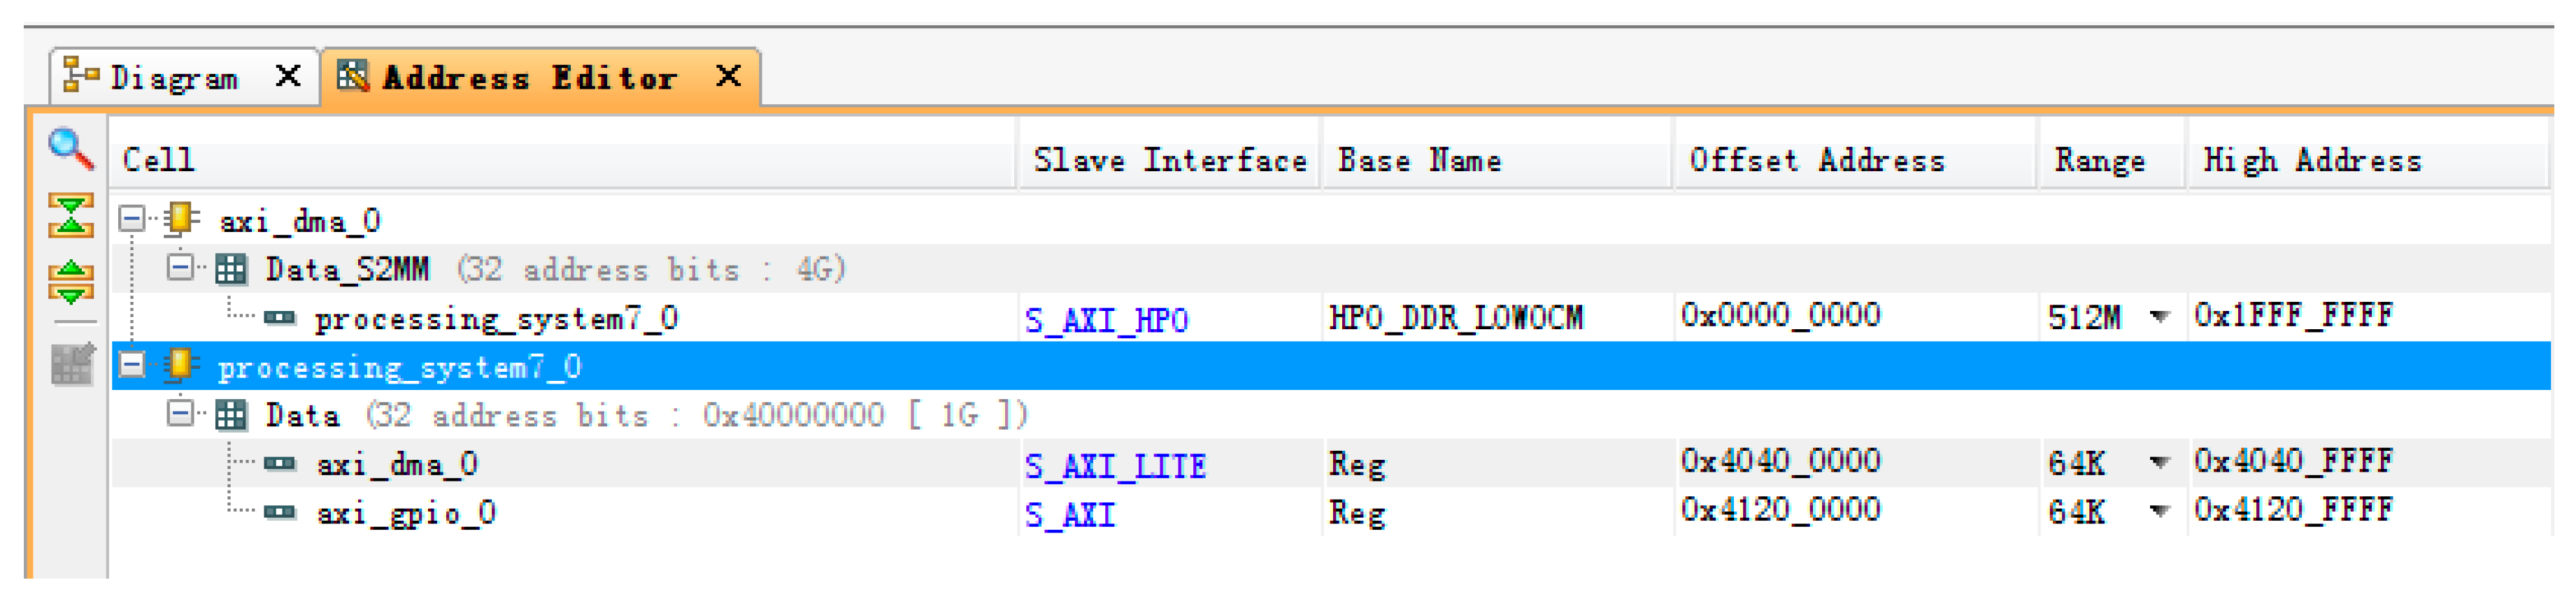
Task: Click segment icon beside S_AXI_HP0 processing_system7_0 row
Action: (x=280, y=319)
